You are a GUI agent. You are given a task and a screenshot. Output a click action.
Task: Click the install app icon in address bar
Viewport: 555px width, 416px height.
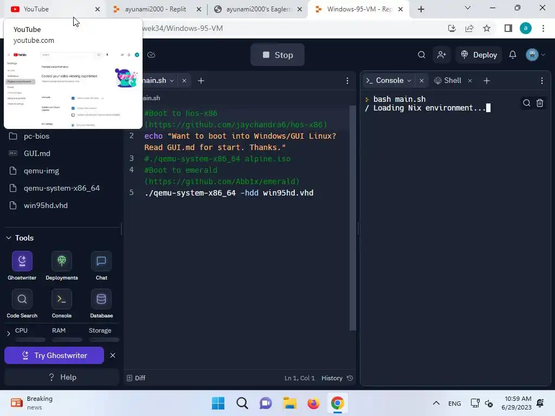[x=451, y=28]
